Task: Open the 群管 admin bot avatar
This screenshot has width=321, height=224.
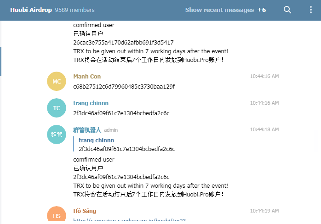Action: (57, 134)
